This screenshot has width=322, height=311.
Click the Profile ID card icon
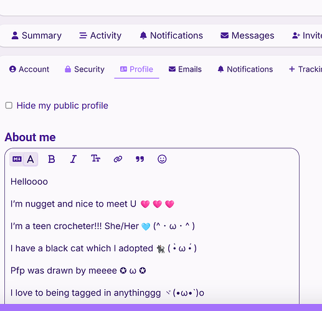coord(123,69)
